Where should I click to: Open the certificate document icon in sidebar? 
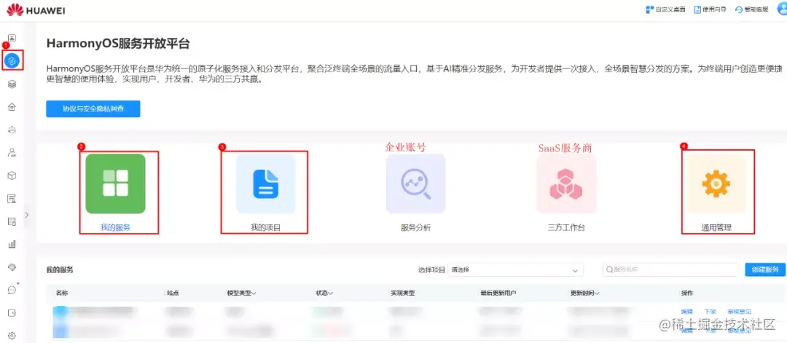12,199
